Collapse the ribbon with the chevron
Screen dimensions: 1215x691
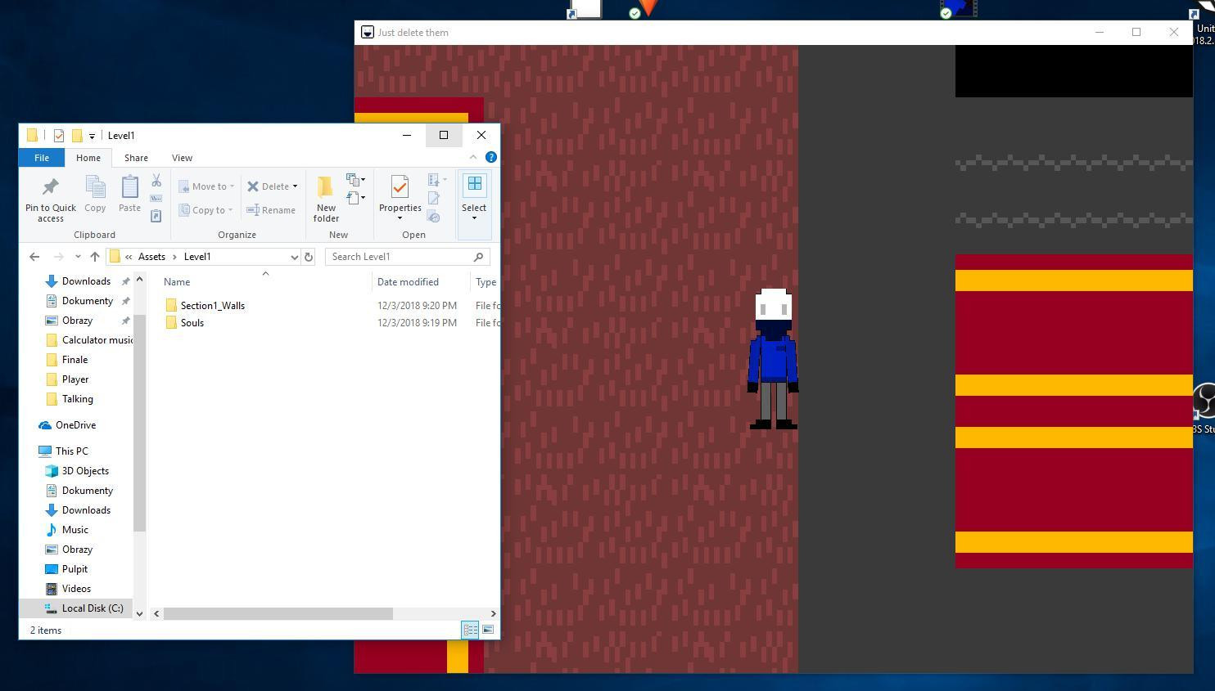(x=473, y=157)
